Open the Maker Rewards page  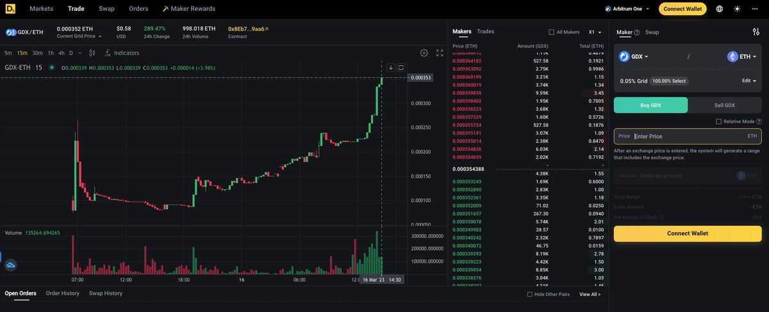[188, 9]
